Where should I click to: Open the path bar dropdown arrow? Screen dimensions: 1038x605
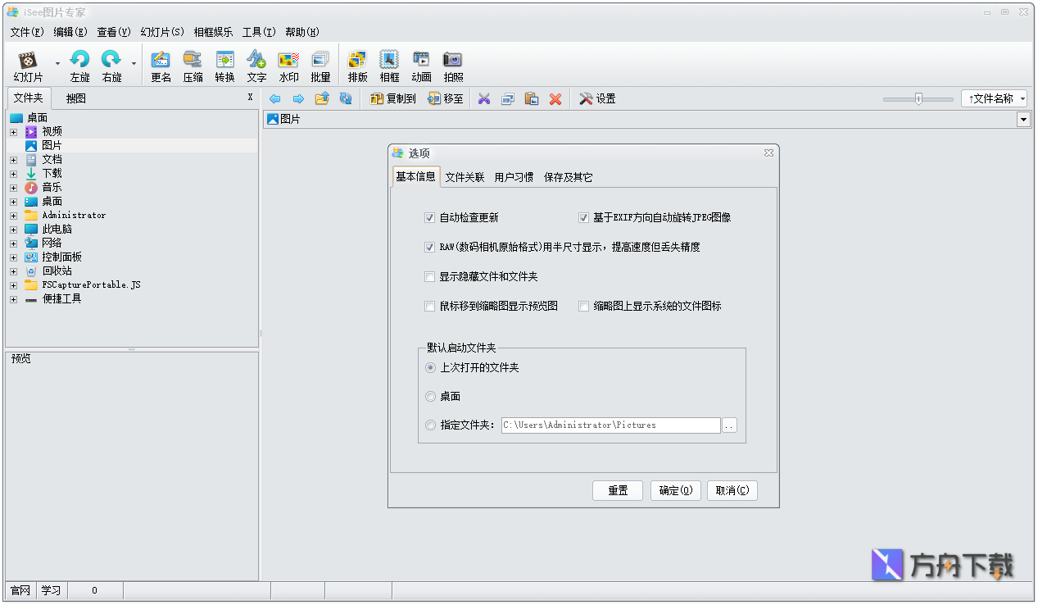(x=1023, y=120)
